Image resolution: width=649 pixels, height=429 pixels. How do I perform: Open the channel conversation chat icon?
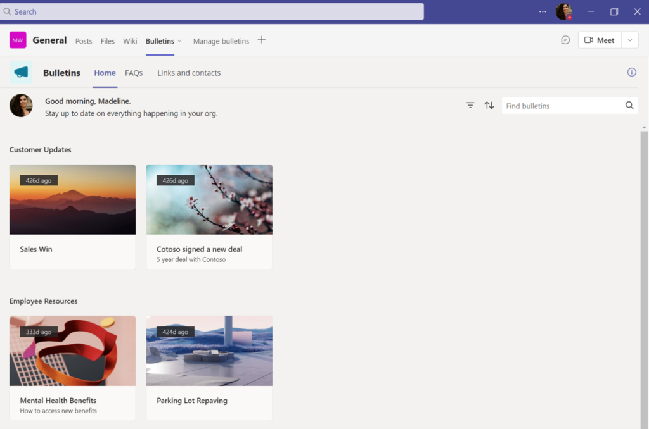coord(565,40)
